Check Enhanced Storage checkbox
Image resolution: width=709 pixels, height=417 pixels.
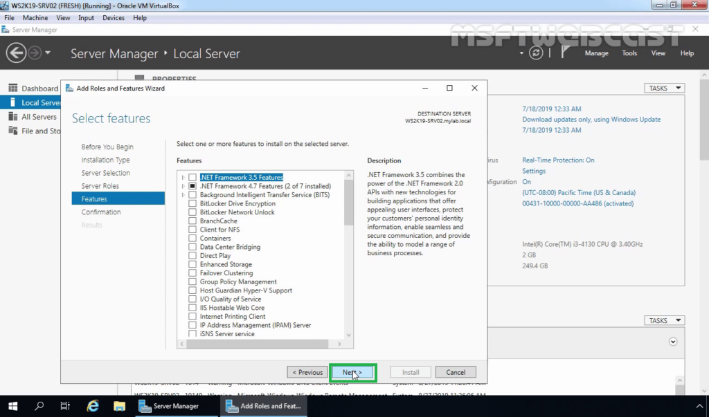[x=192, y=264]
